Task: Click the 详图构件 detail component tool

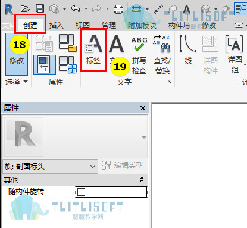Action: point(211,55)
